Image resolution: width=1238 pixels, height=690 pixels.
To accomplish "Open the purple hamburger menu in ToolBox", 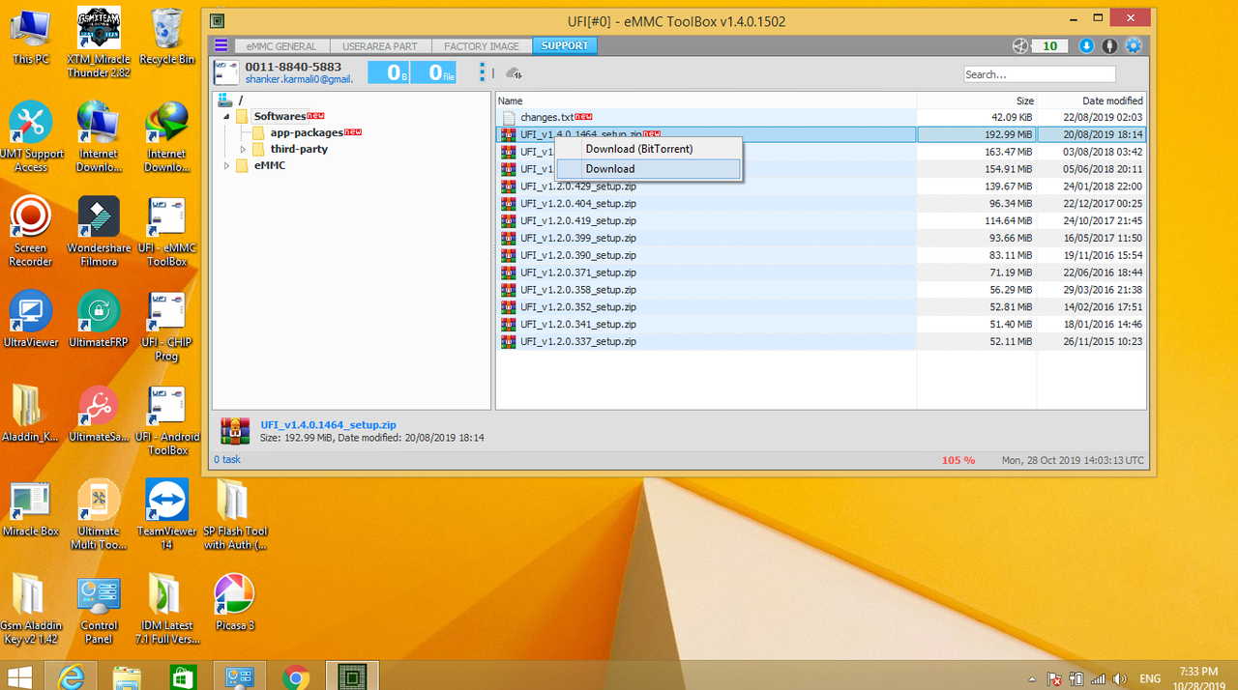I will click(x=221, y=45).
